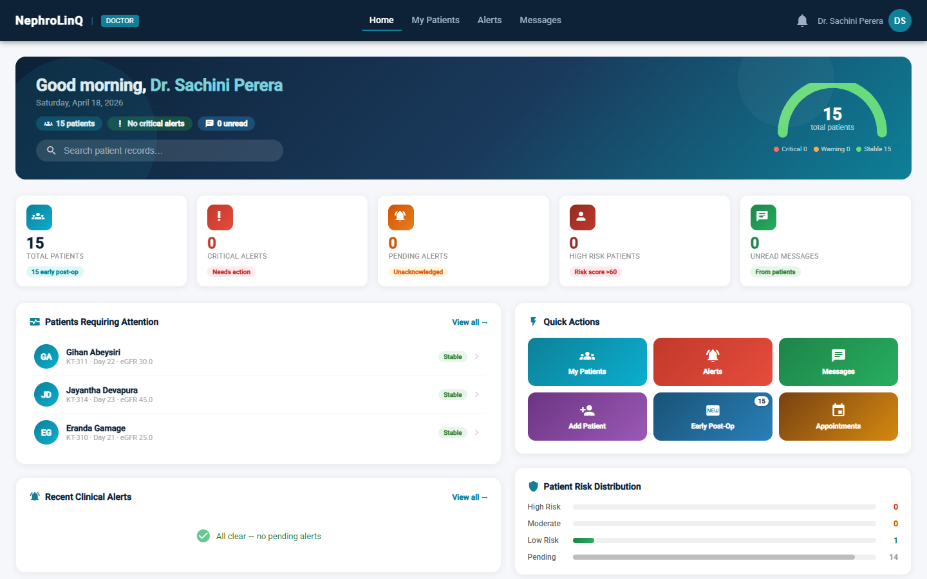Screen dimensions: 927x579
Task: Expand Eranda Gamage's patient details
Action: pos(477,432)
